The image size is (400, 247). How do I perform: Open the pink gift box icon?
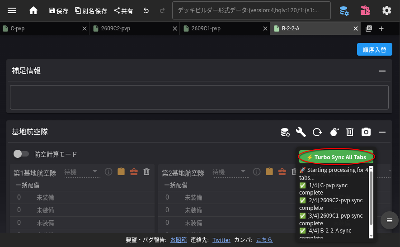[x=365, y=10]
